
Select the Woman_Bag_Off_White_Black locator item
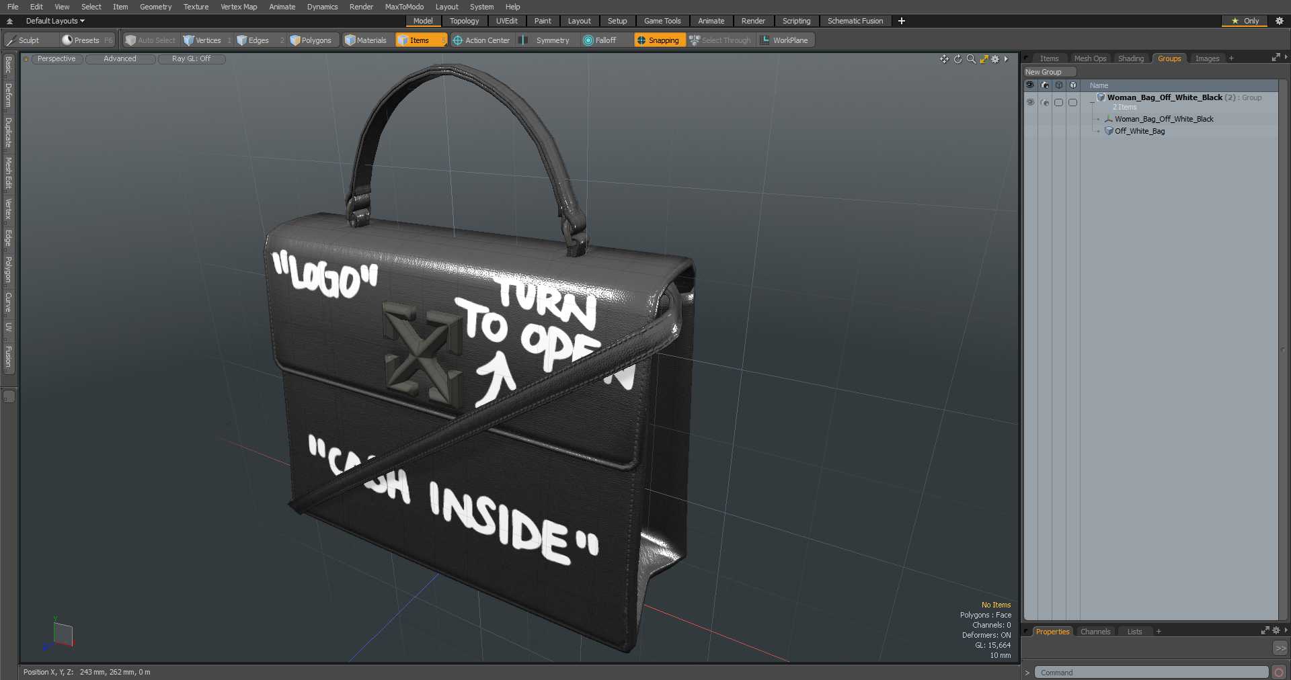pyautogui.click(x=1164, y=119)
